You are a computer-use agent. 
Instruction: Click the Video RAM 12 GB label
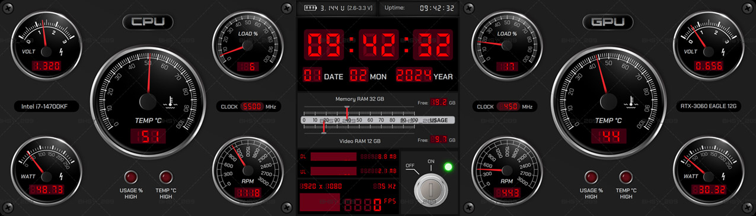[360, 141]
